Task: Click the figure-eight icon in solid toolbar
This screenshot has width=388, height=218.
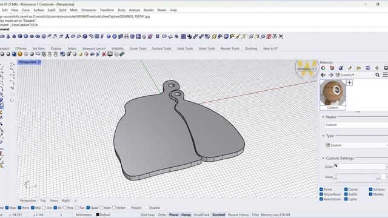Action: click(x=157, y=36)
